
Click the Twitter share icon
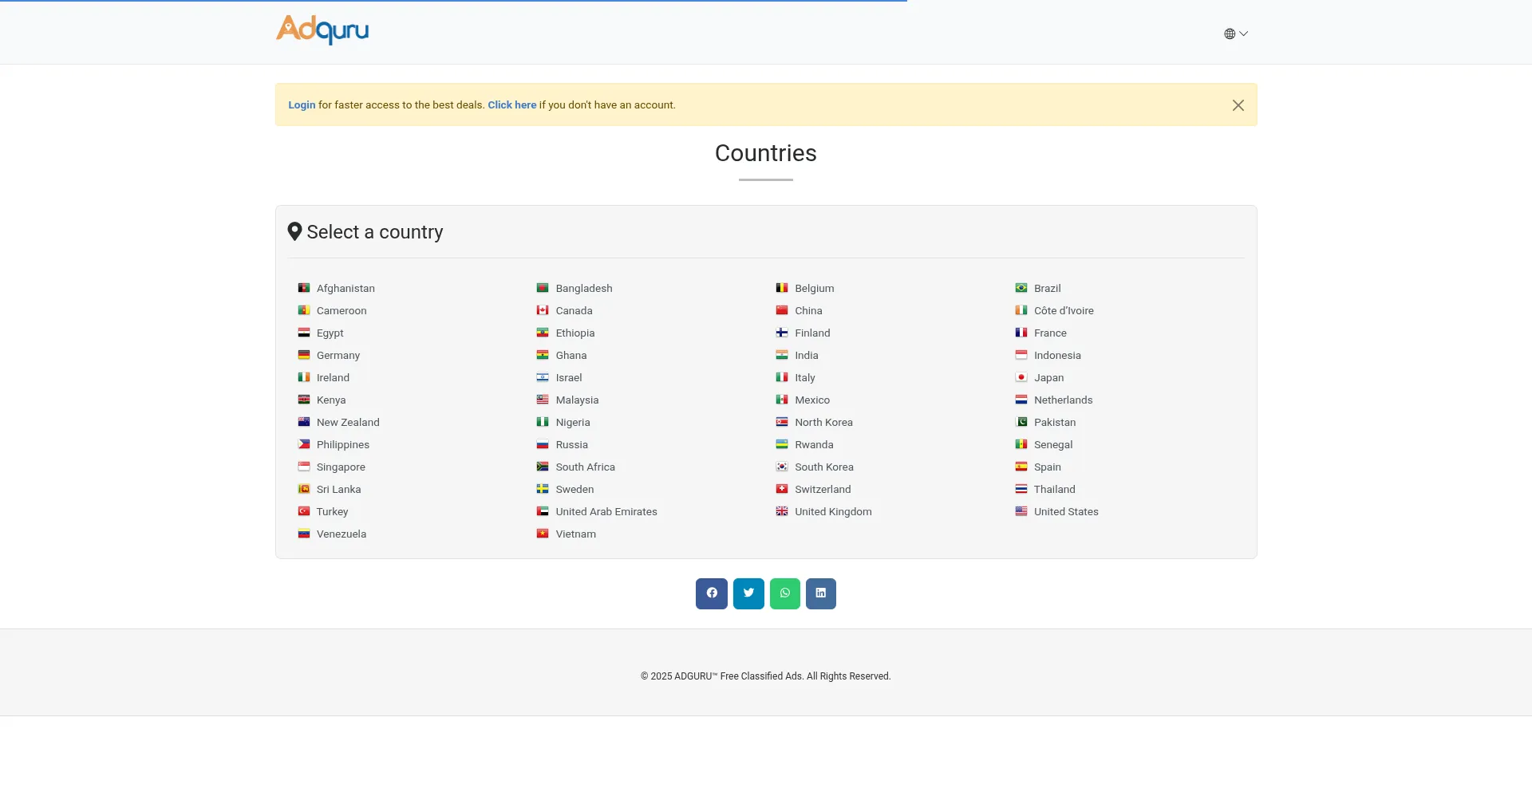click(748, 593)
